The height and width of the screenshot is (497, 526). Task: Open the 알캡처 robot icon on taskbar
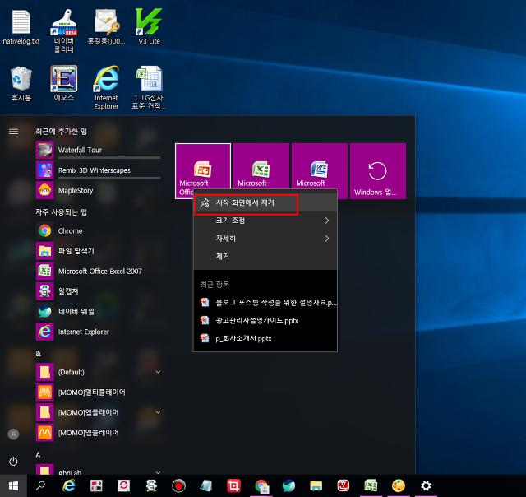[x=151, y=485]
